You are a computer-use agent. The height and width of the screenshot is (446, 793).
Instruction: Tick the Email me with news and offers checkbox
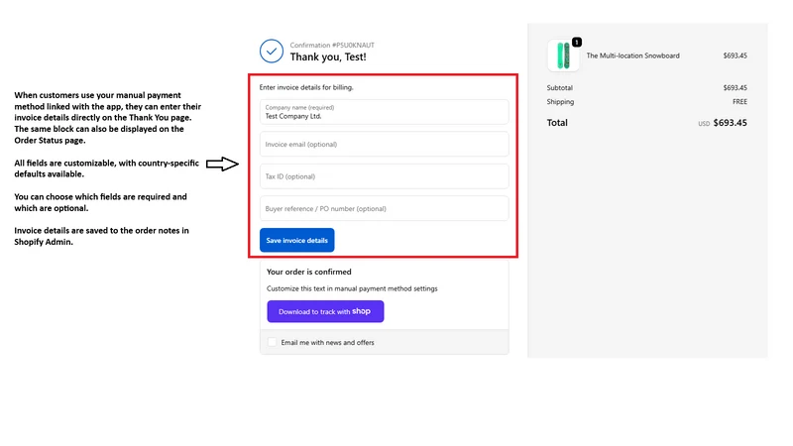coord(272,342)
